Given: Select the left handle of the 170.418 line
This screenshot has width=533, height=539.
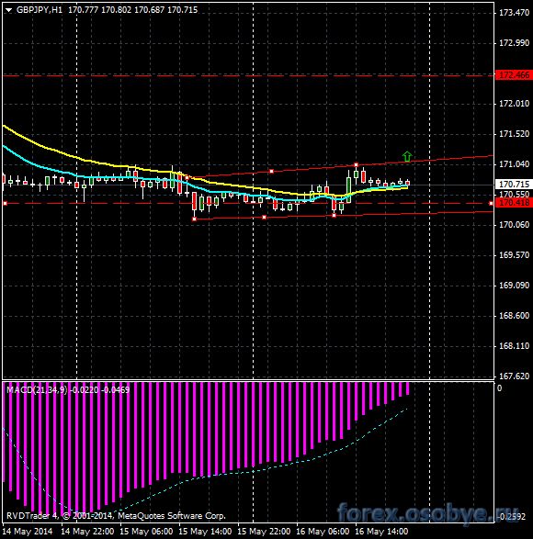Looking at the screenshot, I should point(5,204).
